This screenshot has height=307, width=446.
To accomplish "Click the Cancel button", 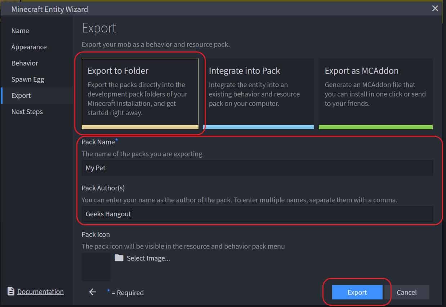I will pos(406,292).
